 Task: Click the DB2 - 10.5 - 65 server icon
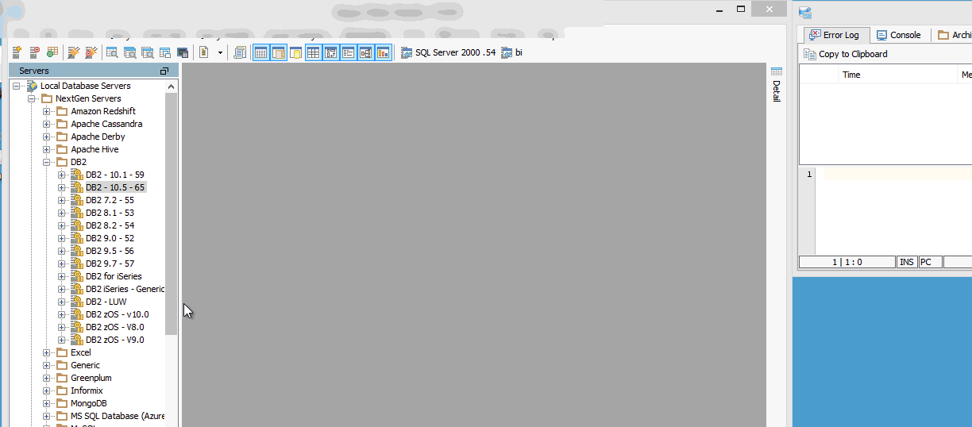[77, 187]
